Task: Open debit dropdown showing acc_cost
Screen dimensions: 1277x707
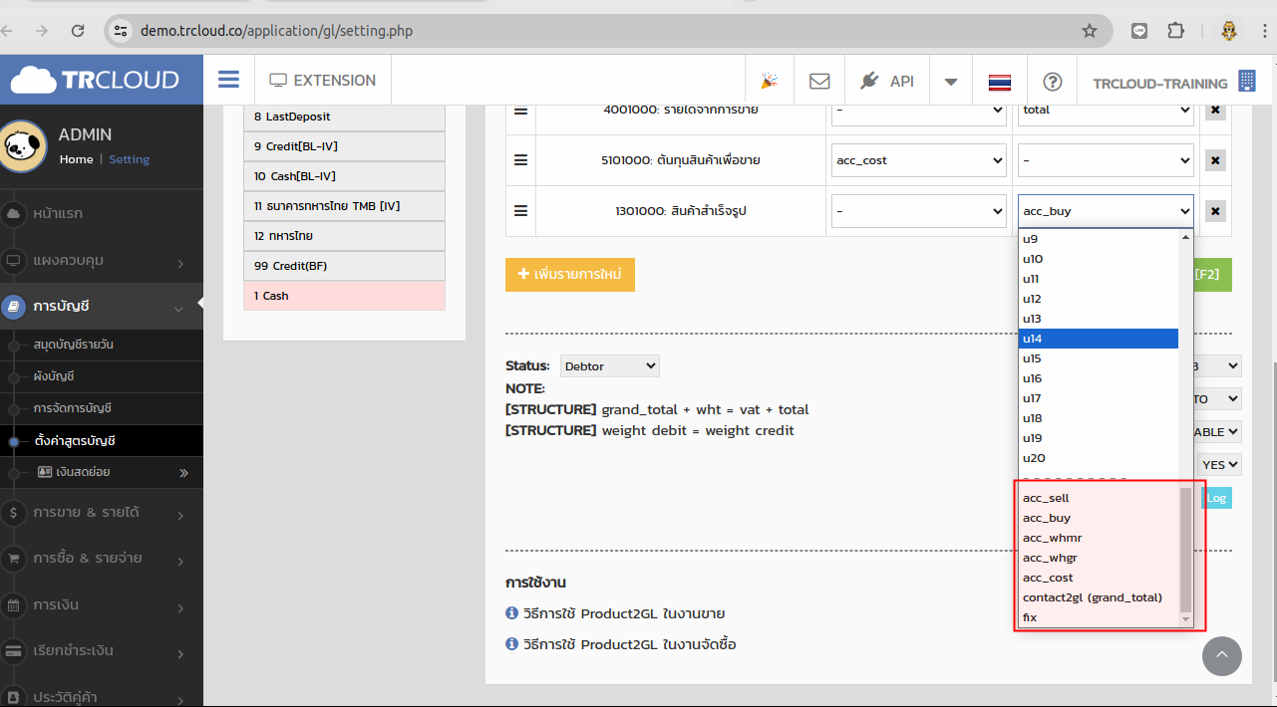Action: point(919,160)
